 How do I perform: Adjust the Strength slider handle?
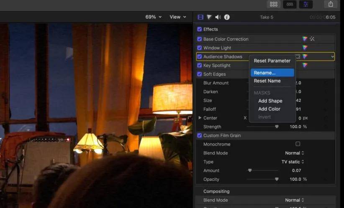(x=277, y=127)
